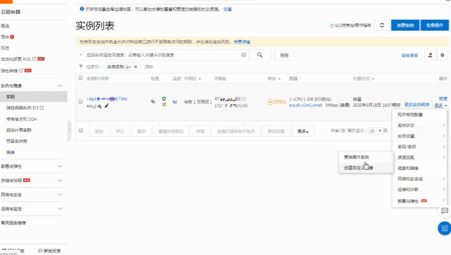Open 磁盘和镜像 submenu
Image resolution: width=451 pixels, height=255 pixels.
tap(419, 168)
